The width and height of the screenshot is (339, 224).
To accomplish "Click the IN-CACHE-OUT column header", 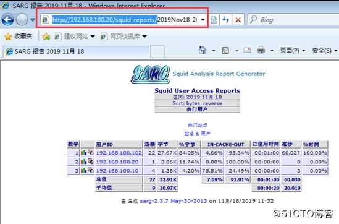I will (226, 144).
